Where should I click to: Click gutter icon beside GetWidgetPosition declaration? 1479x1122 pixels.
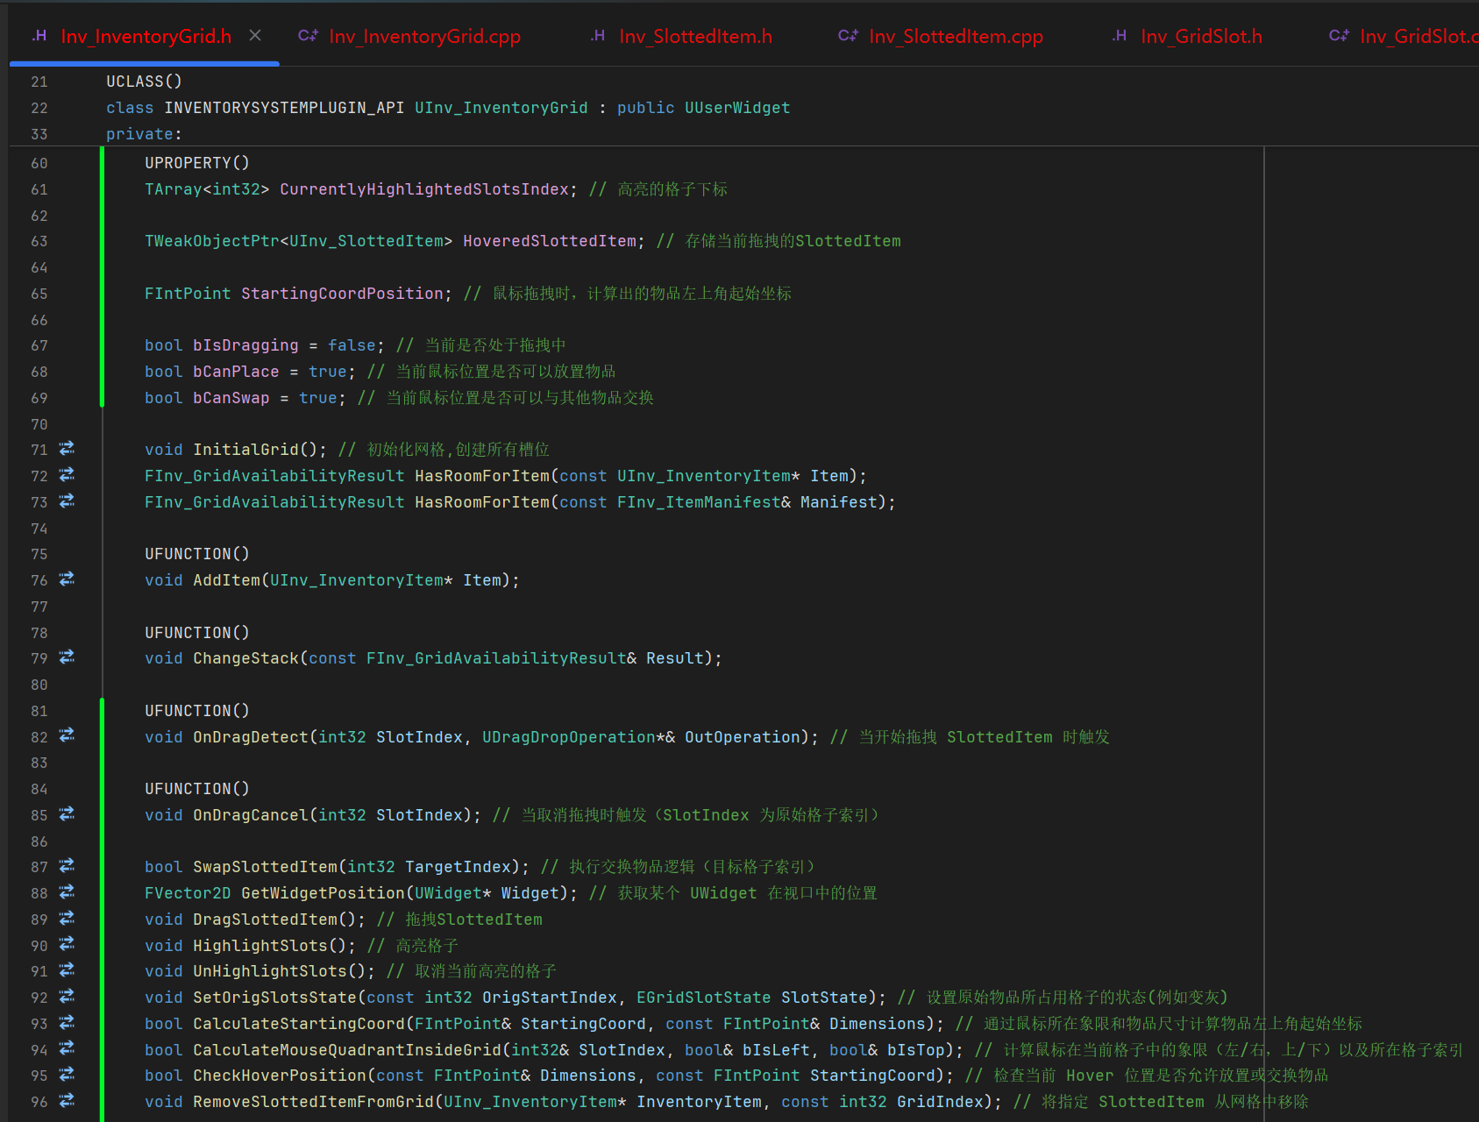click(67, 892)
